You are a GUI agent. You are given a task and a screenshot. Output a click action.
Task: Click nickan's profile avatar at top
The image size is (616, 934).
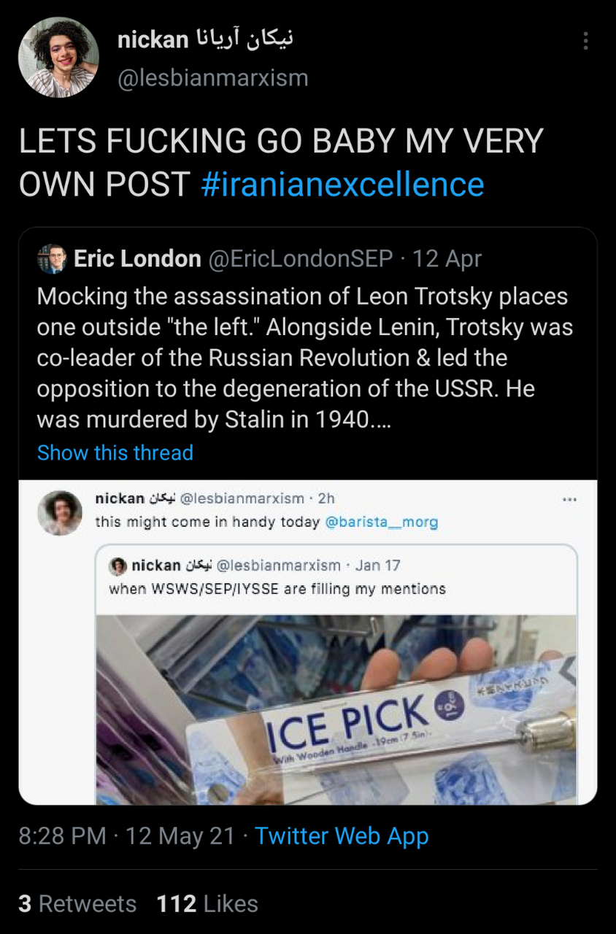pos(58,58)
